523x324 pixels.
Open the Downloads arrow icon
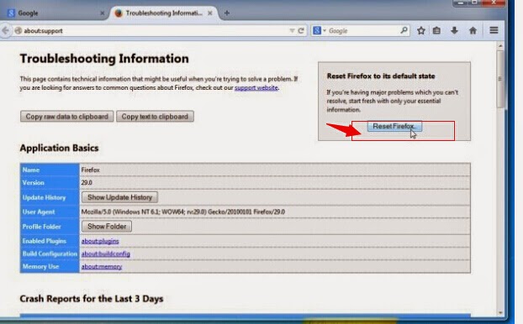454,30
